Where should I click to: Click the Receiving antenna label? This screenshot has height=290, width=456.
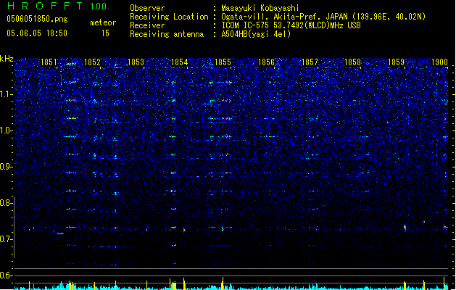167,34
